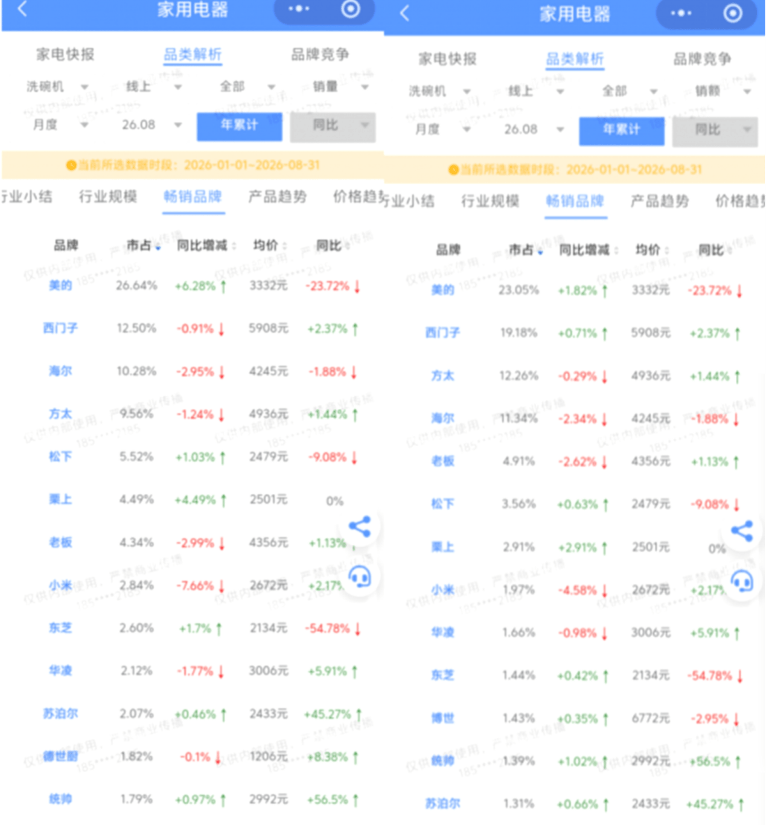Screen dimensions: 766x825
Task: Click +45.27% value in 苏泊尔 row, left panel
Action: 327,714
